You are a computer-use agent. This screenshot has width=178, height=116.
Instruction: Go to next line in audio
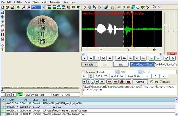pos(91,58)
